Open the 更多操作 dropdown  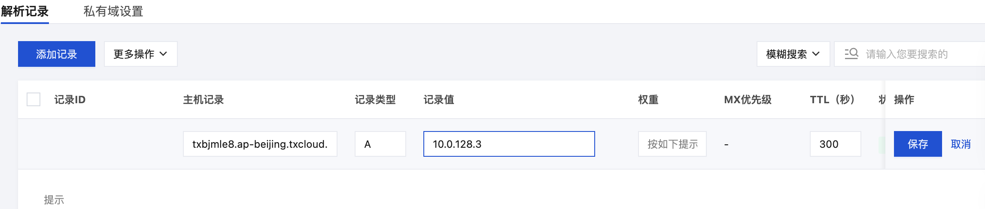tap(141, 54)
